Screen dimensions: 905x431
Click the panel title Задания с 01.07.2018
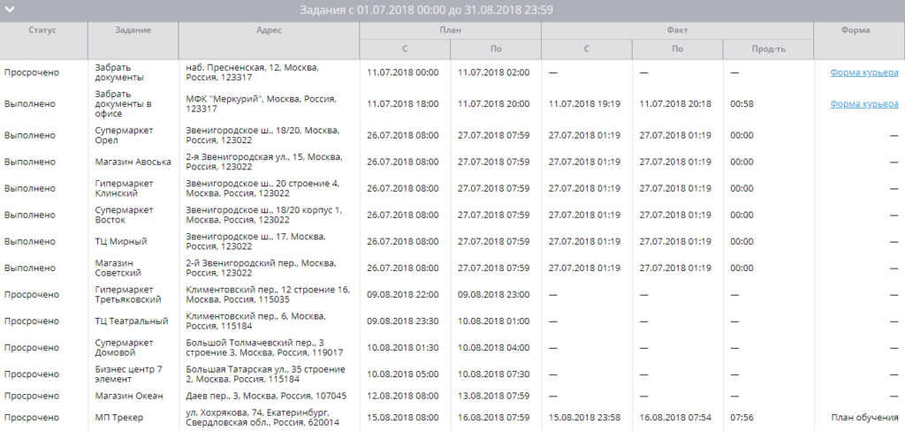[427, 10]
